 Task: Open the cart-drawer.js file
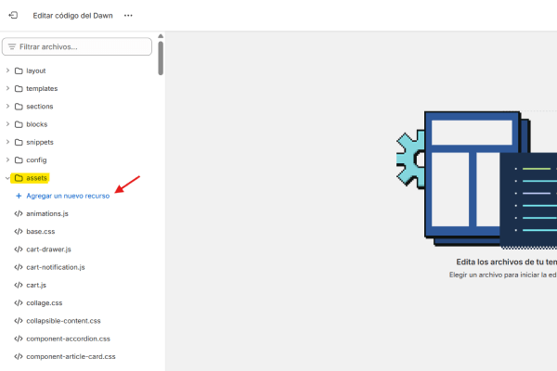(x=49, y=249)
